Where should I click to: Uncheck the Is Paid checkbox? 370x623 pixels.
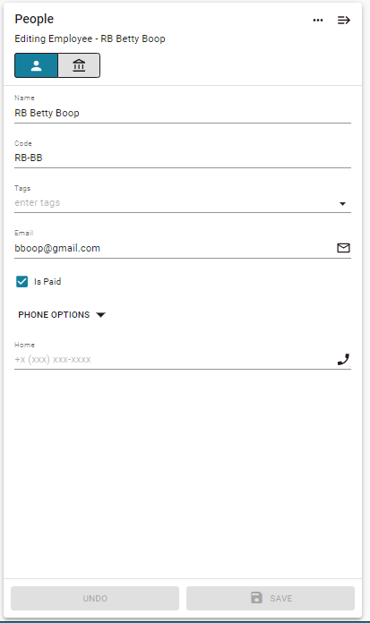pyautogui.click(x=22, y=281)
